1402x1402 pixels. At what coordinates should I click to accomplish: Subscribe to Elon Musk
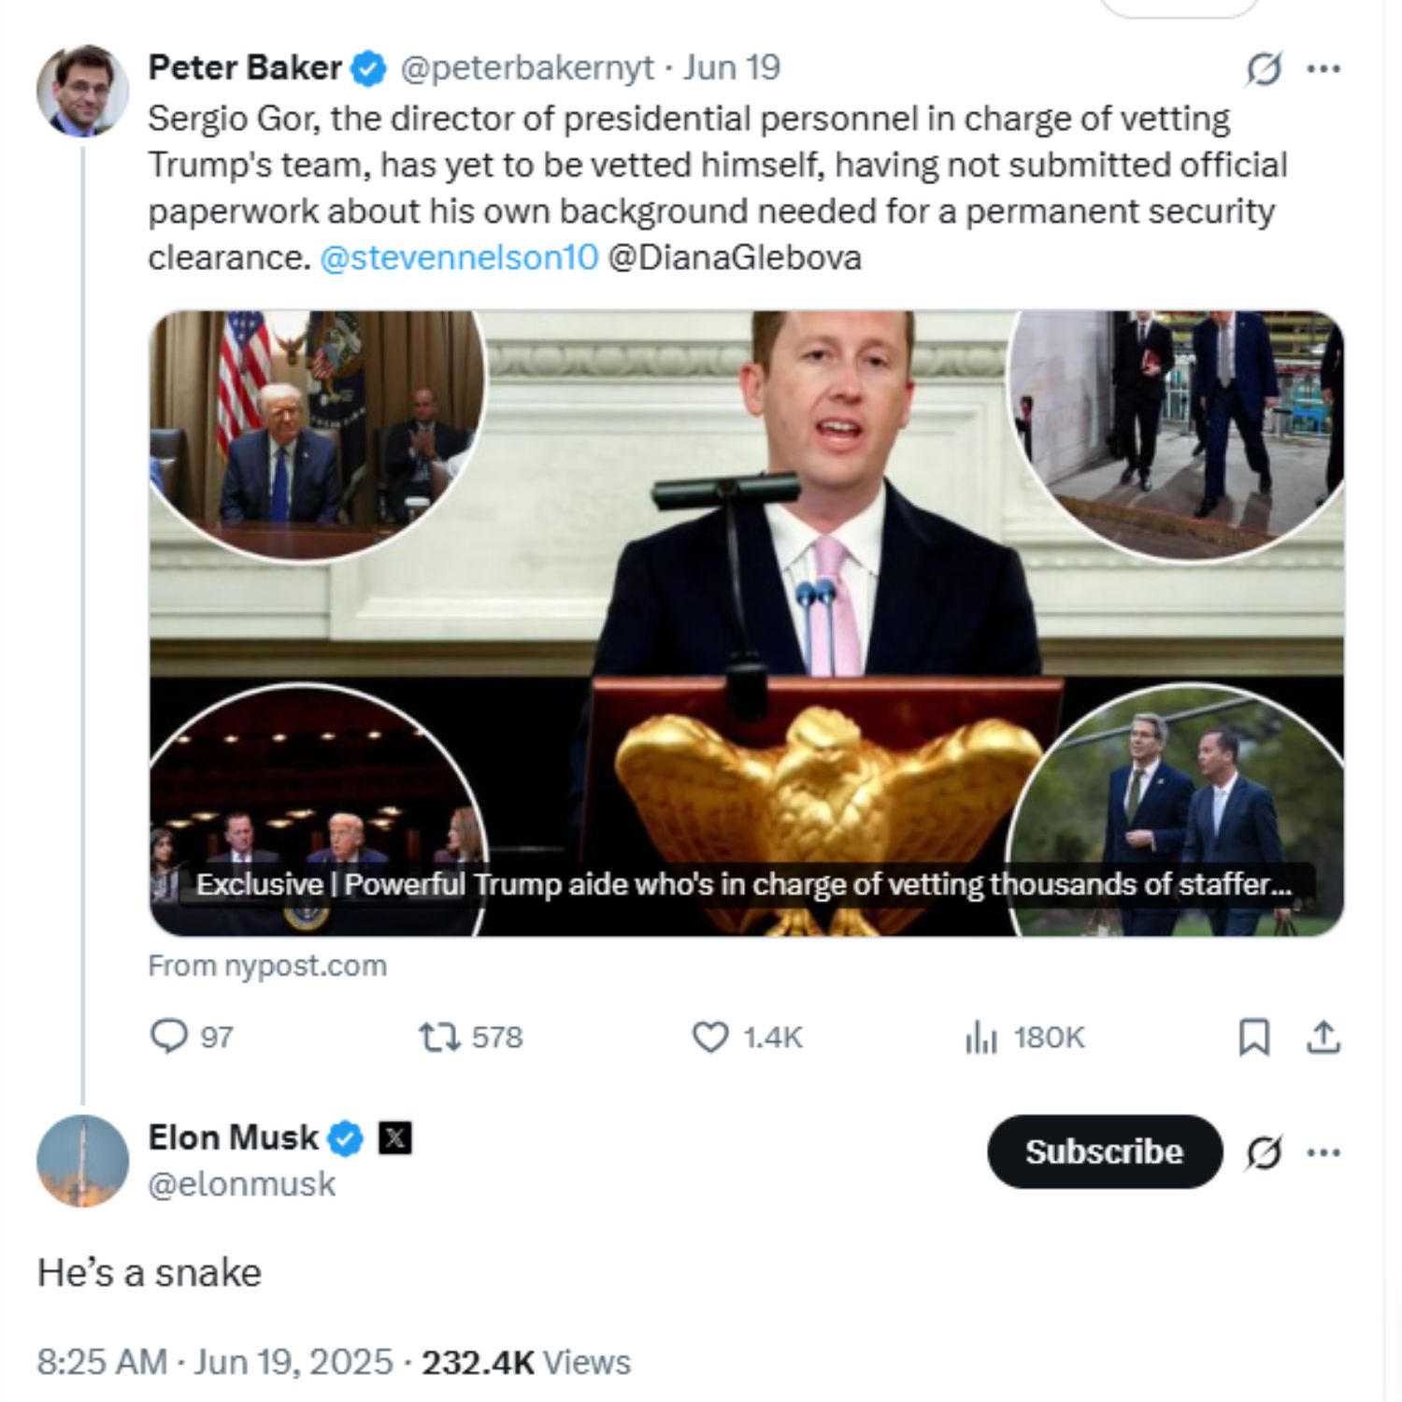coord(1104,1152)
